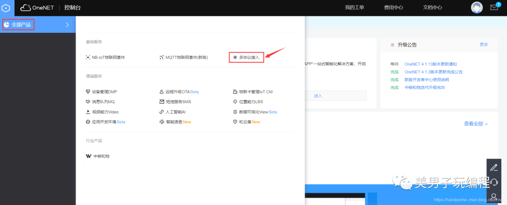Open 数据可视化View Beta service

[x=258, y=112]
